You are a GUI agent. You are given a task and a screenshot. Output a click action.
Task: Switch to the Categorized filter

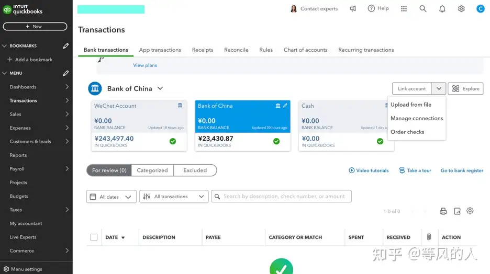[152, 170]
